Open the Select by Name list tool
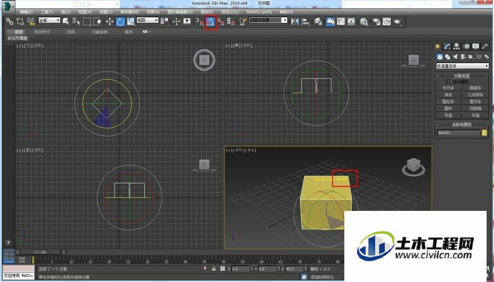 point(76,21)
